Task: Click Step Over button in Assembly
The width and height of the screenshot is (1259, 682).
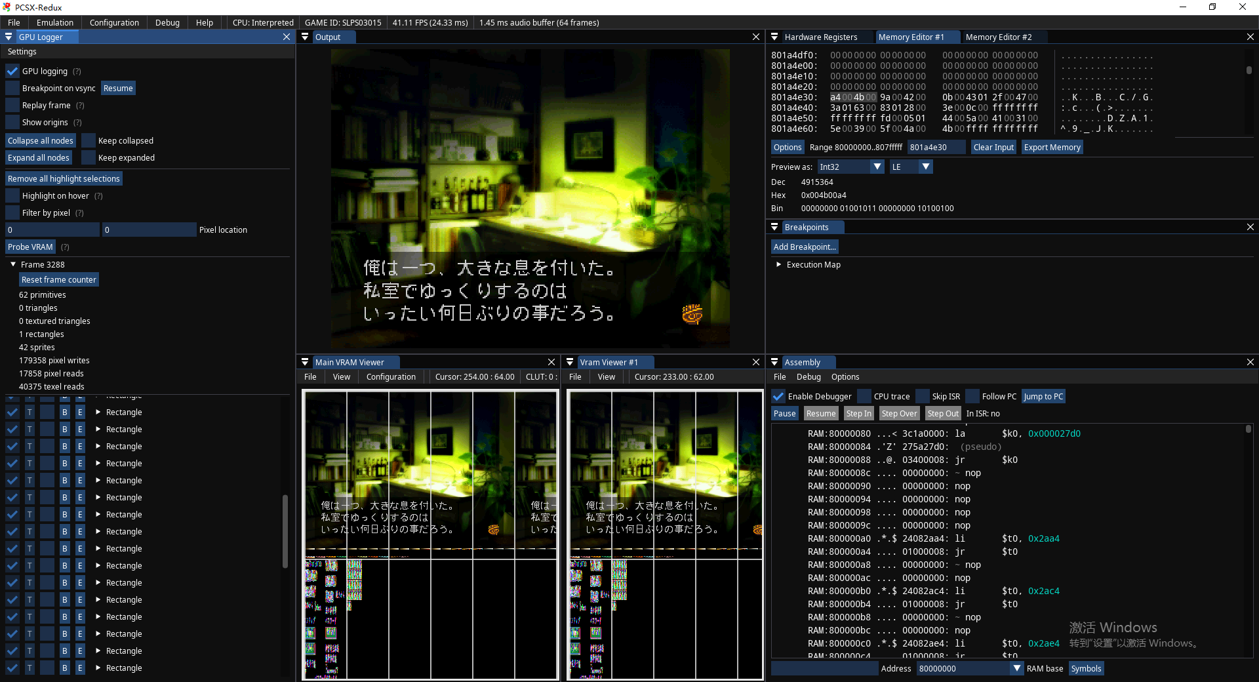Action: (x=899, y=414)
